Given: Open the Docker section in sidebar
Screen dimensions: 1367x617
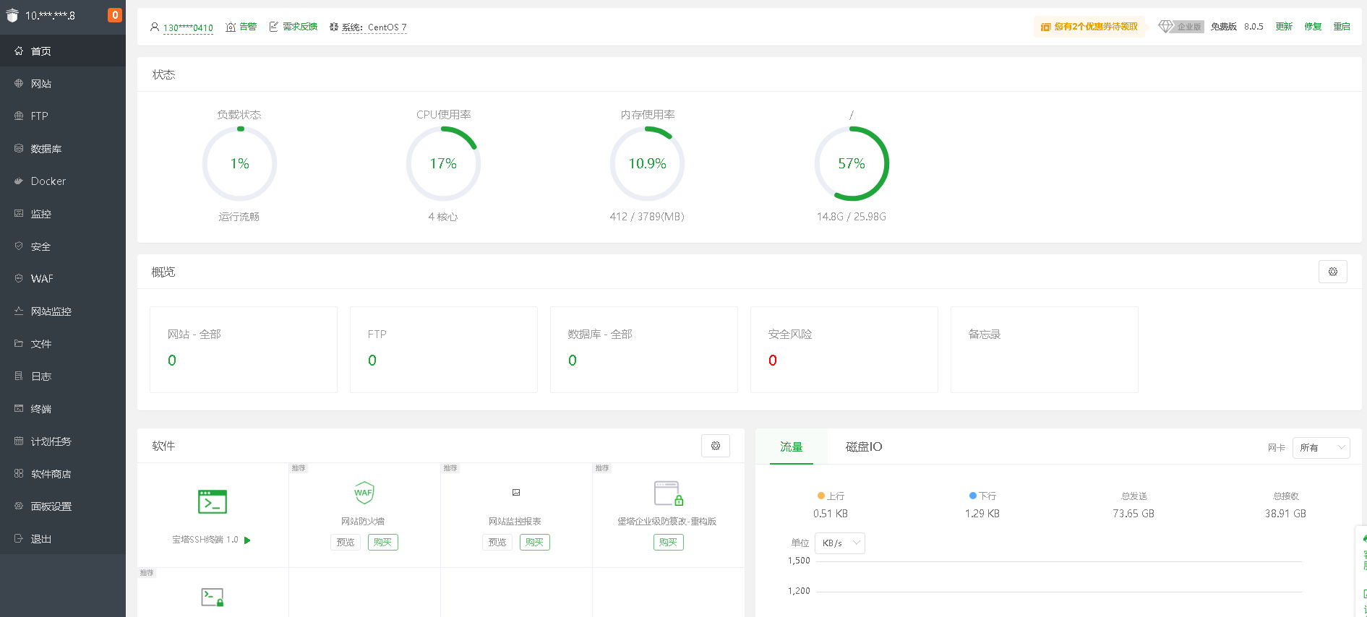Looking at the screenshot, I should pos(48,181).
